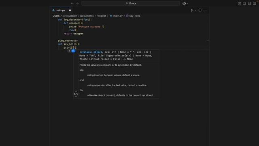The height and width of the screenshot is (146, 259).
Task: Go forward with the right navigation arrow
Action: 77,3
